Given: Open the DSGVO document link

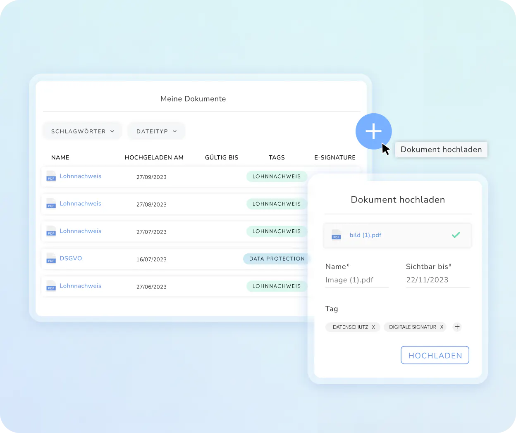Looking at the screenshot, I should 71,258.
